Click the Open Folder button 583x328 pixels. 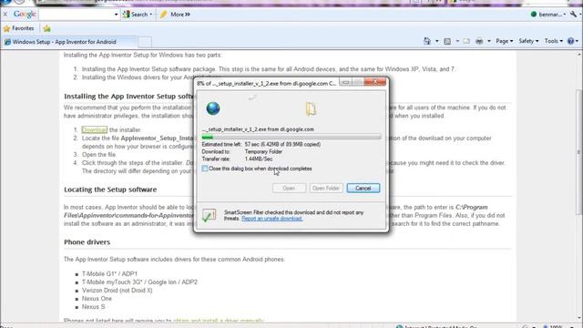click(x=326, y=189)
